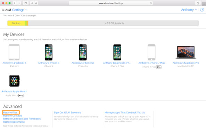
Task: Go back with Safari's back arrow
Action: (15, 3)
